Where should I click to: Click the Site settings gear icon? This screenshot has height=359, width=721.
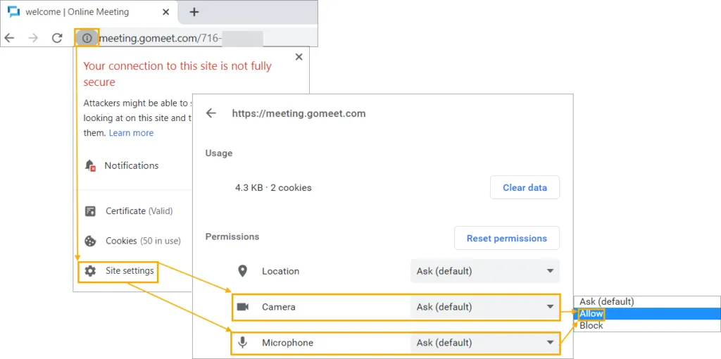(90, 271)
